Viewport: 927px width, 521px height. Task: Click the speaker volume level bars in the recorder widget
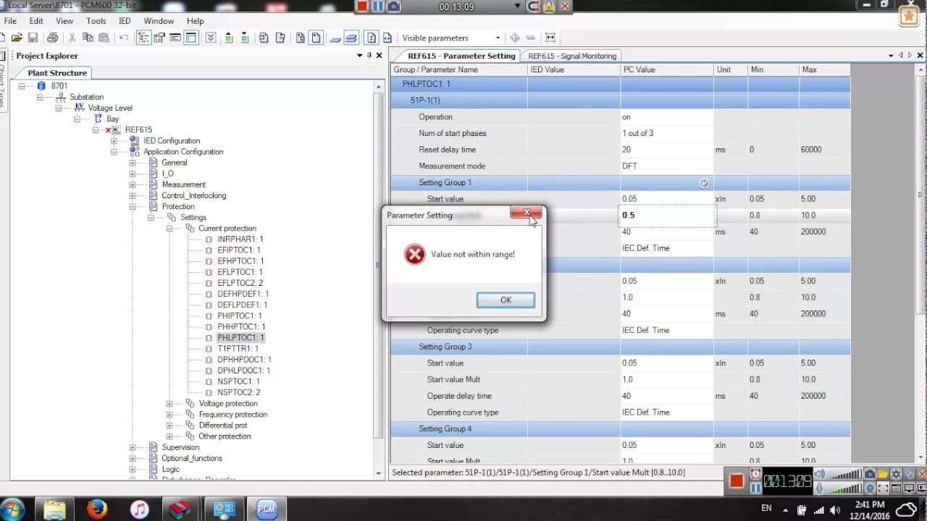[844, 475]
